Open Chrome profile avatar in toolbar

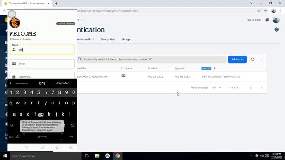(x=273, y=11)
